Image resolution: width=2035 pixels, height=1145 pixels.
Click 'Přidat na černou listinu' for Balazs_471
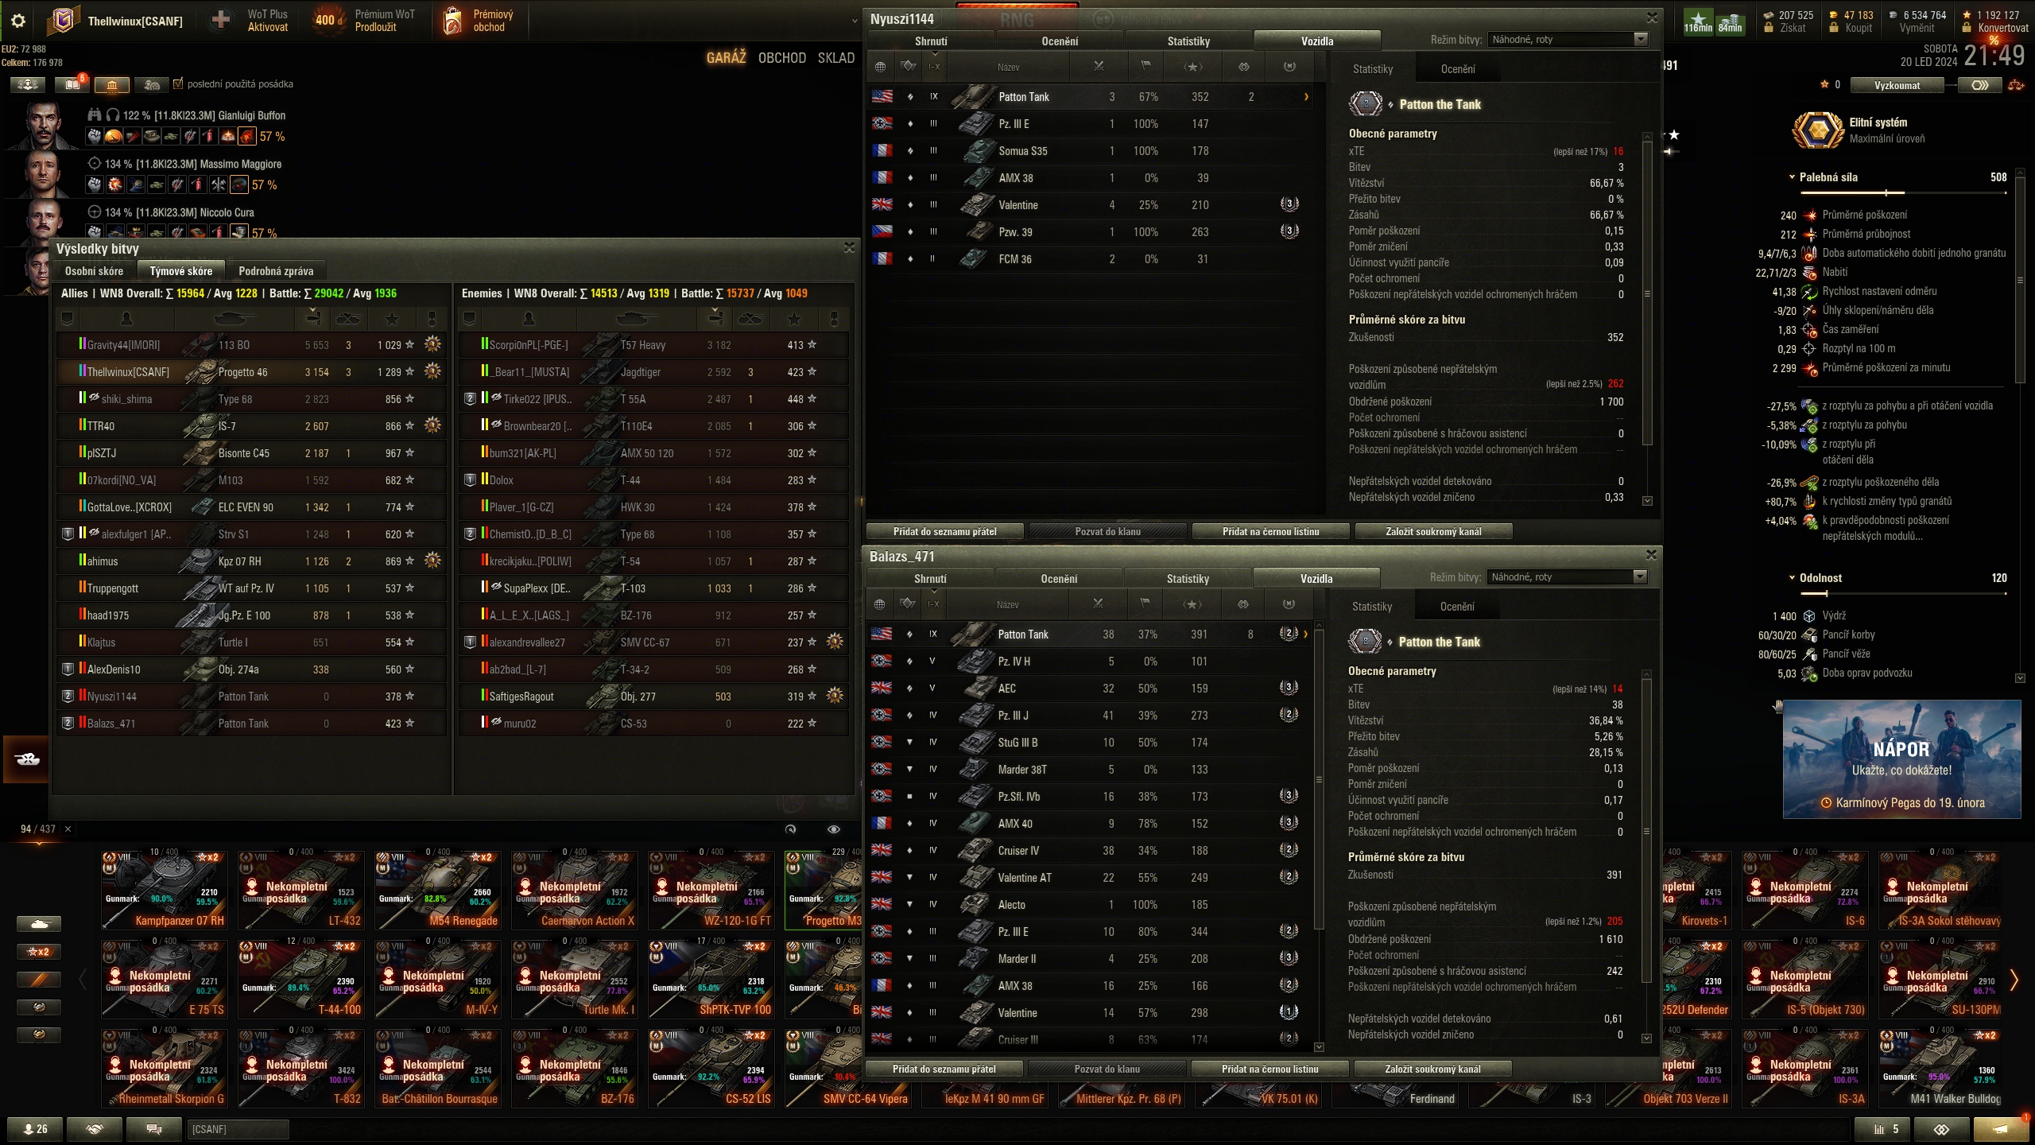(1269, 1069)
